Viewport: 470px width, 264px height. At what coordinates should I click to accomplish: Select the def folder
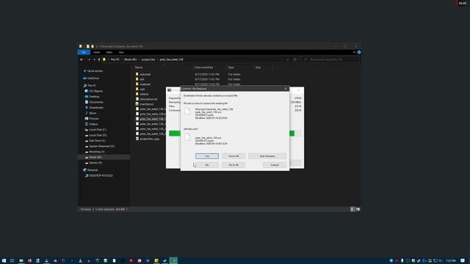point(142,79)
